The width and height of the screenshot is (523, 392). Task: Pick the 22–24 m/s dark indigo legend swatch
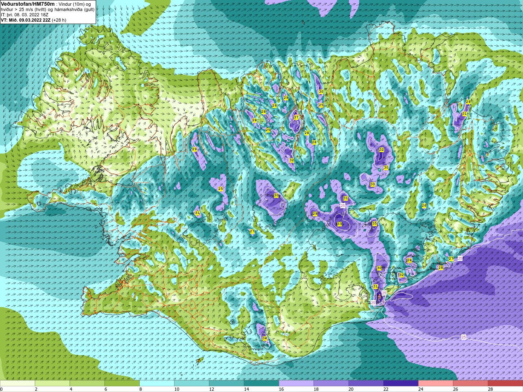pos(401,383)
